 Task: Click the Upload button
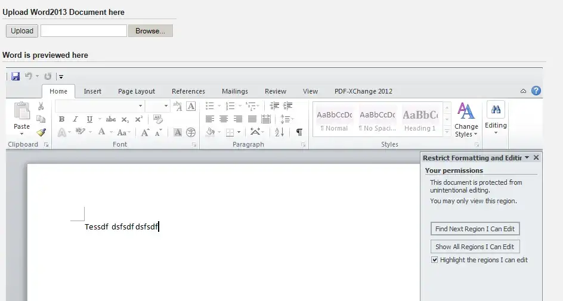click(x=22, y=31)
